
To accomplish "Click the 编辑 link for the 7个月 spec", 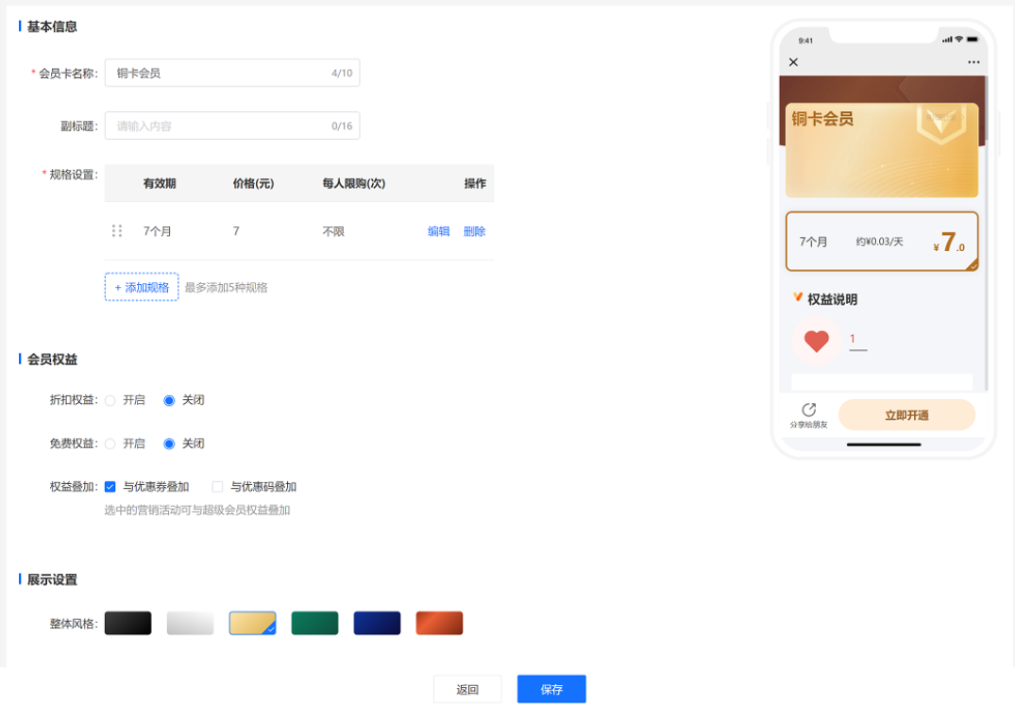I will 438,230.
